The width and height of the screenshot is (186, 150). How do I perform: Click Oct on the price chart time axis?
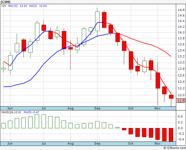click(x=131, y=108)
